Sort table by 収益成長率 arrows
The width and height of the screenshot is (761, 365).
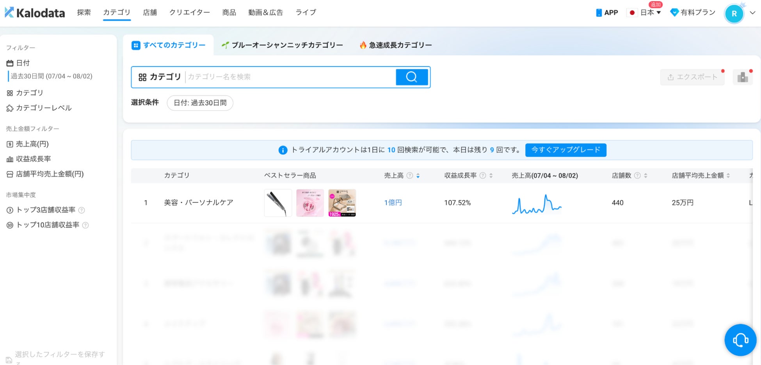(x=491, y=176)
